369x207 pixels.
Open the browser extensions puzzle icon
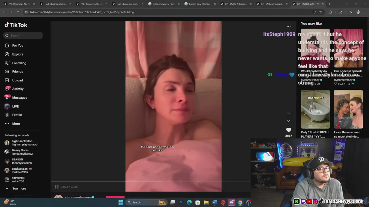330,12
